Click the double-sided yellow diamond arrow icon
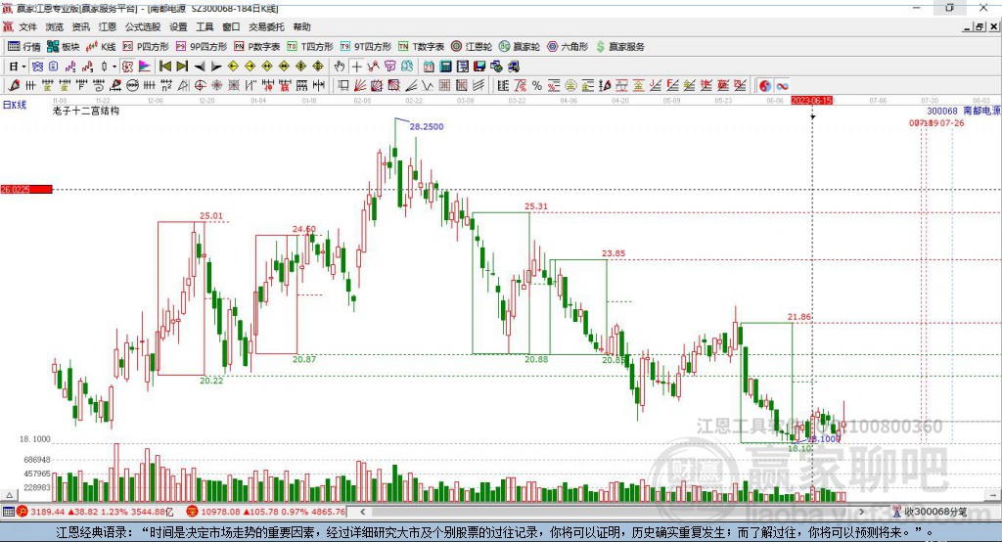Viewport: 1002px width, 542px height. (267, 67)
